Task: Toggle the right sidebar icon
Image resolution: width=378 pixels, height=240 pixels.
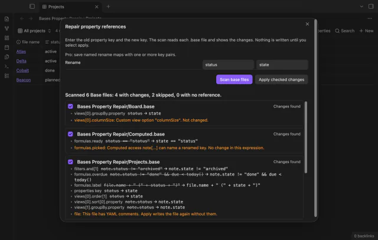Action: (x=371, y=7)
